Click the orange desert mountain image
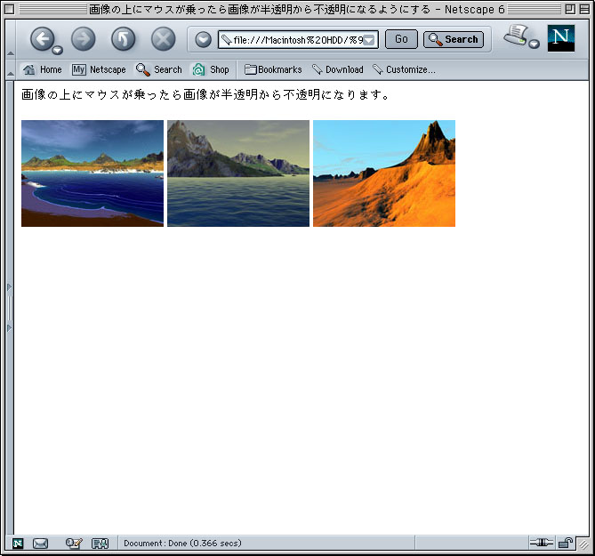595x556 pixels. 384,173
